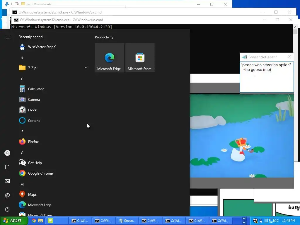This screenshot has height=225, width=300.
Task: Click the green note quick launch icon
Action: point(50,221)
